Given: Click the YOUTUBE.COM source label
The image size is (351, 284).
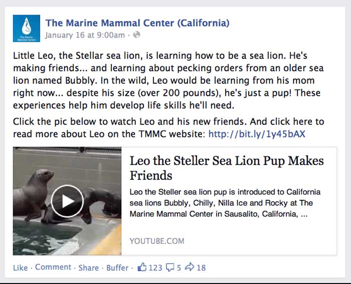Looking at the screenshot, I should (x=157, y=241).
